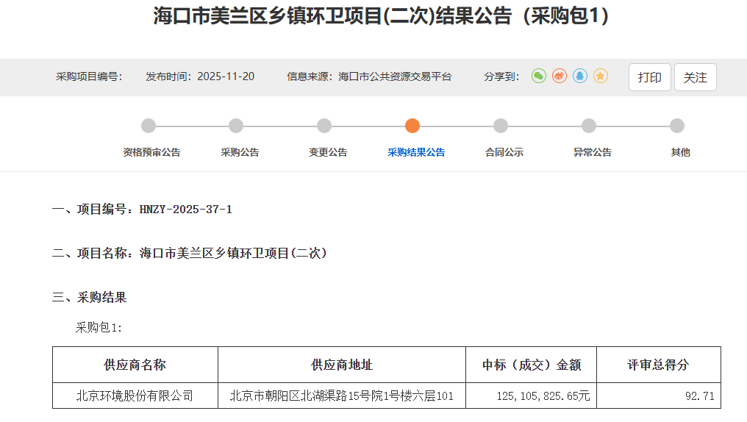Click the supplier name 北京环境股份有限公司 cell

(x=135, y=396)
